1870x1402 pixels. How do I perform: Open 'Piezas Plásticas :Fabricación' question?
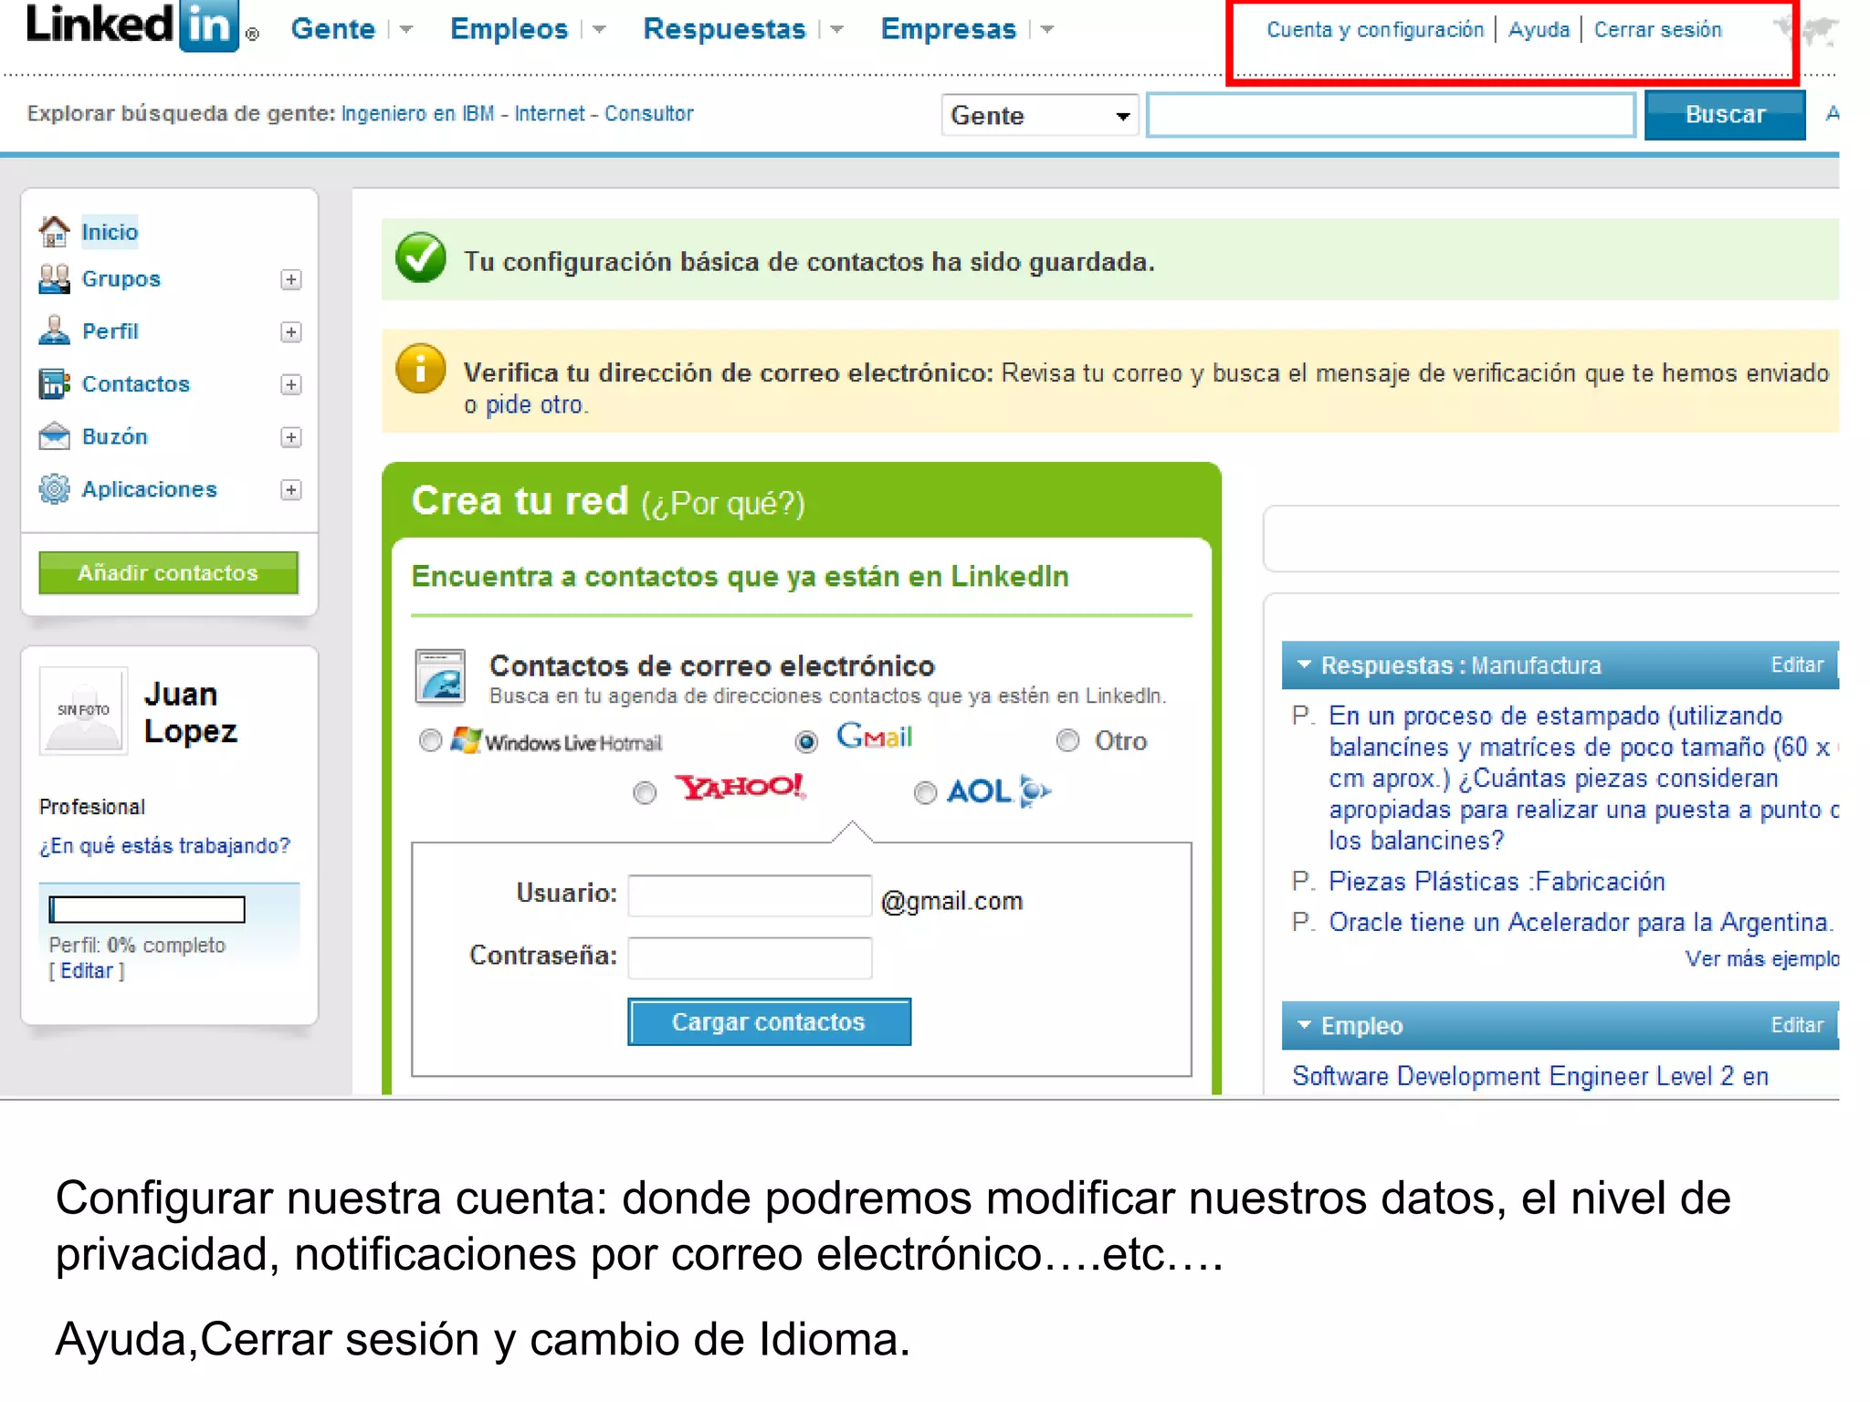point(1497,881)
